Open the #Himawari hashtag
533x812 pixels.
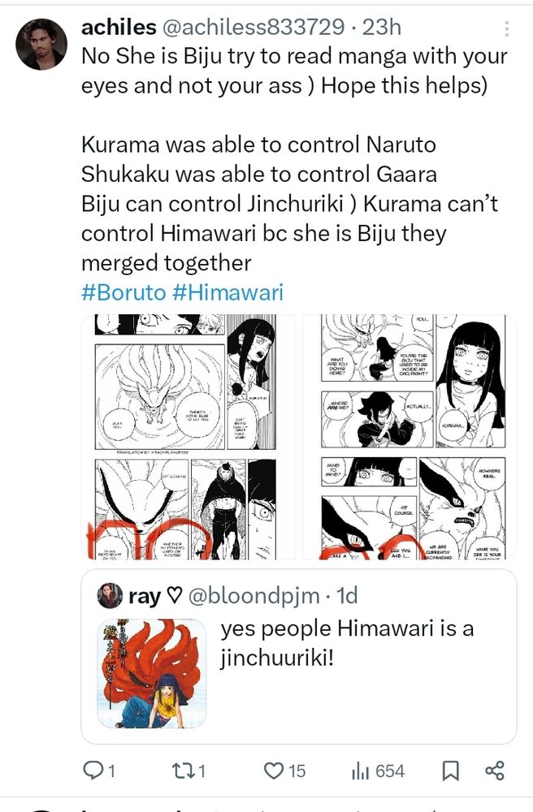pos(227,292)
